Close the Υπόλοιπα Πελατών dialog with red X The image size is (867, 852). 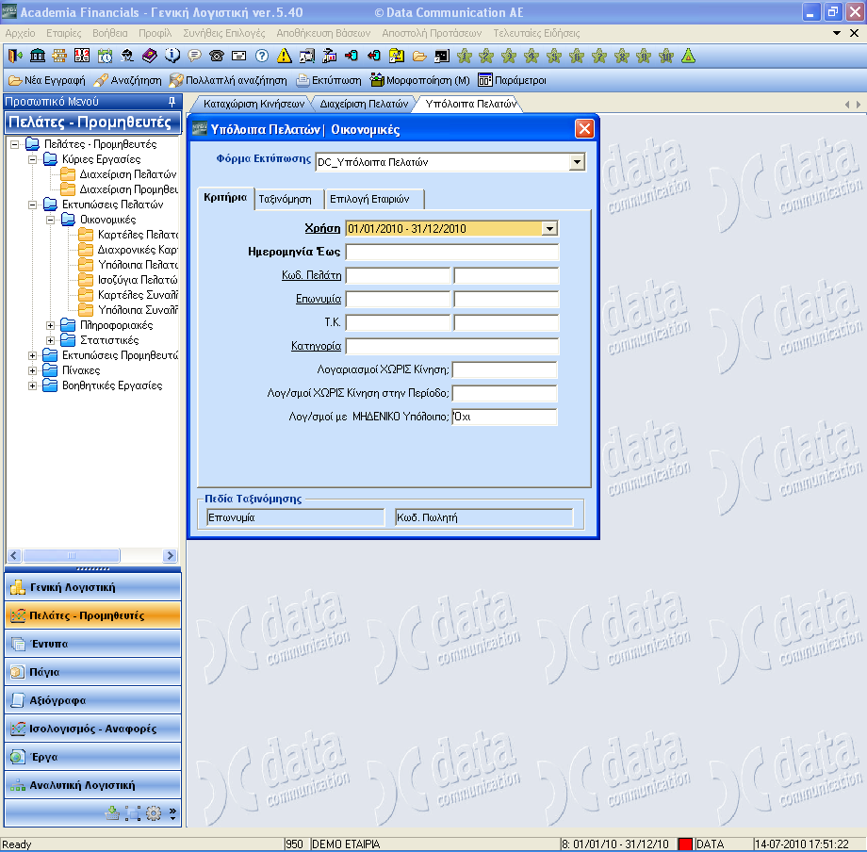pyautogui.click(x=584, y=129)
